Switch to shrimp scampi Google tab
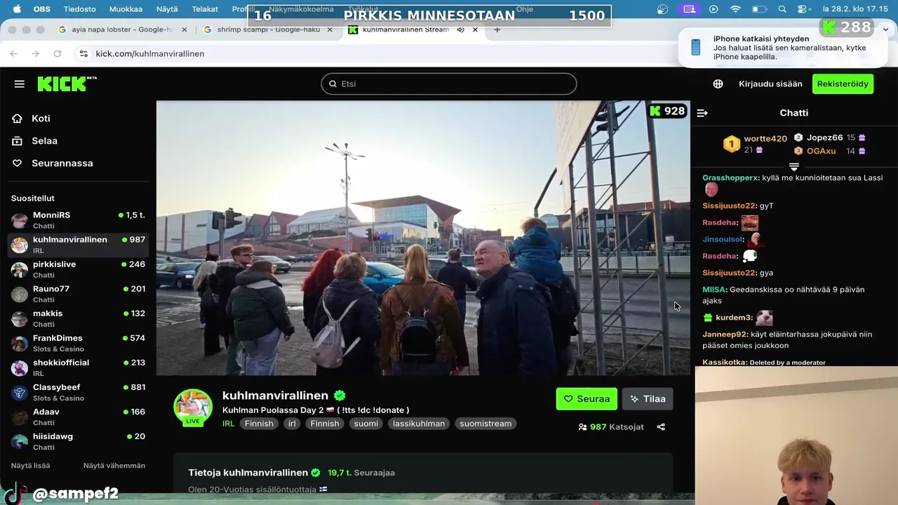This screenshot has width=898, height=505. pyautogui.click(x=267, y=29)
